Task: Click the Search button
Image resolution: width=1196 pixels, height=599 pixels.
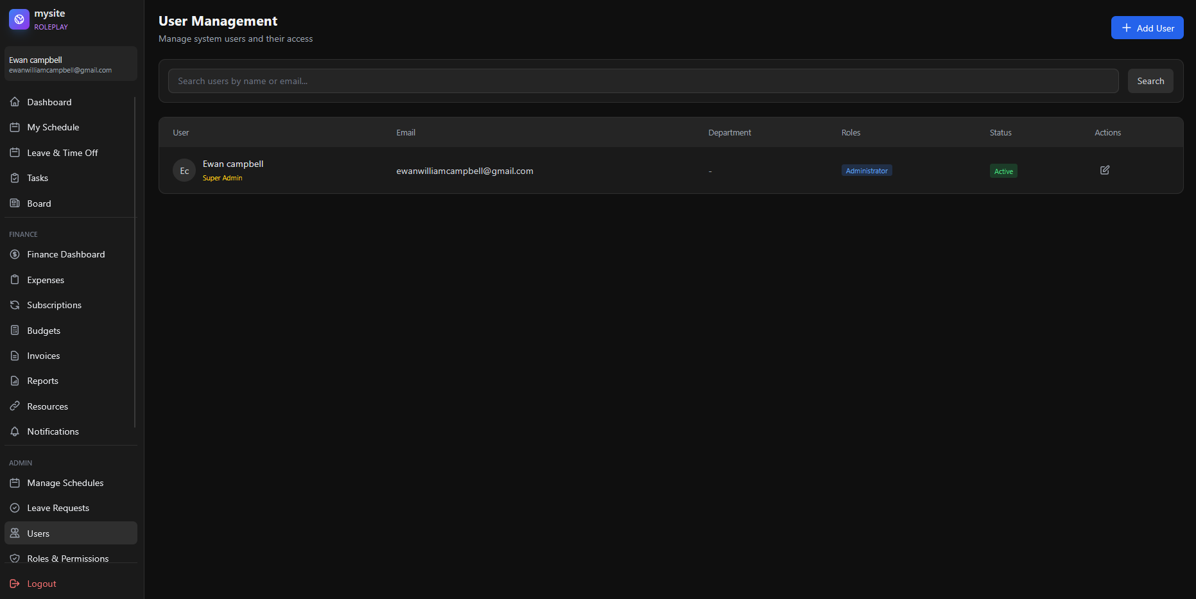Action: [1150, 81]
